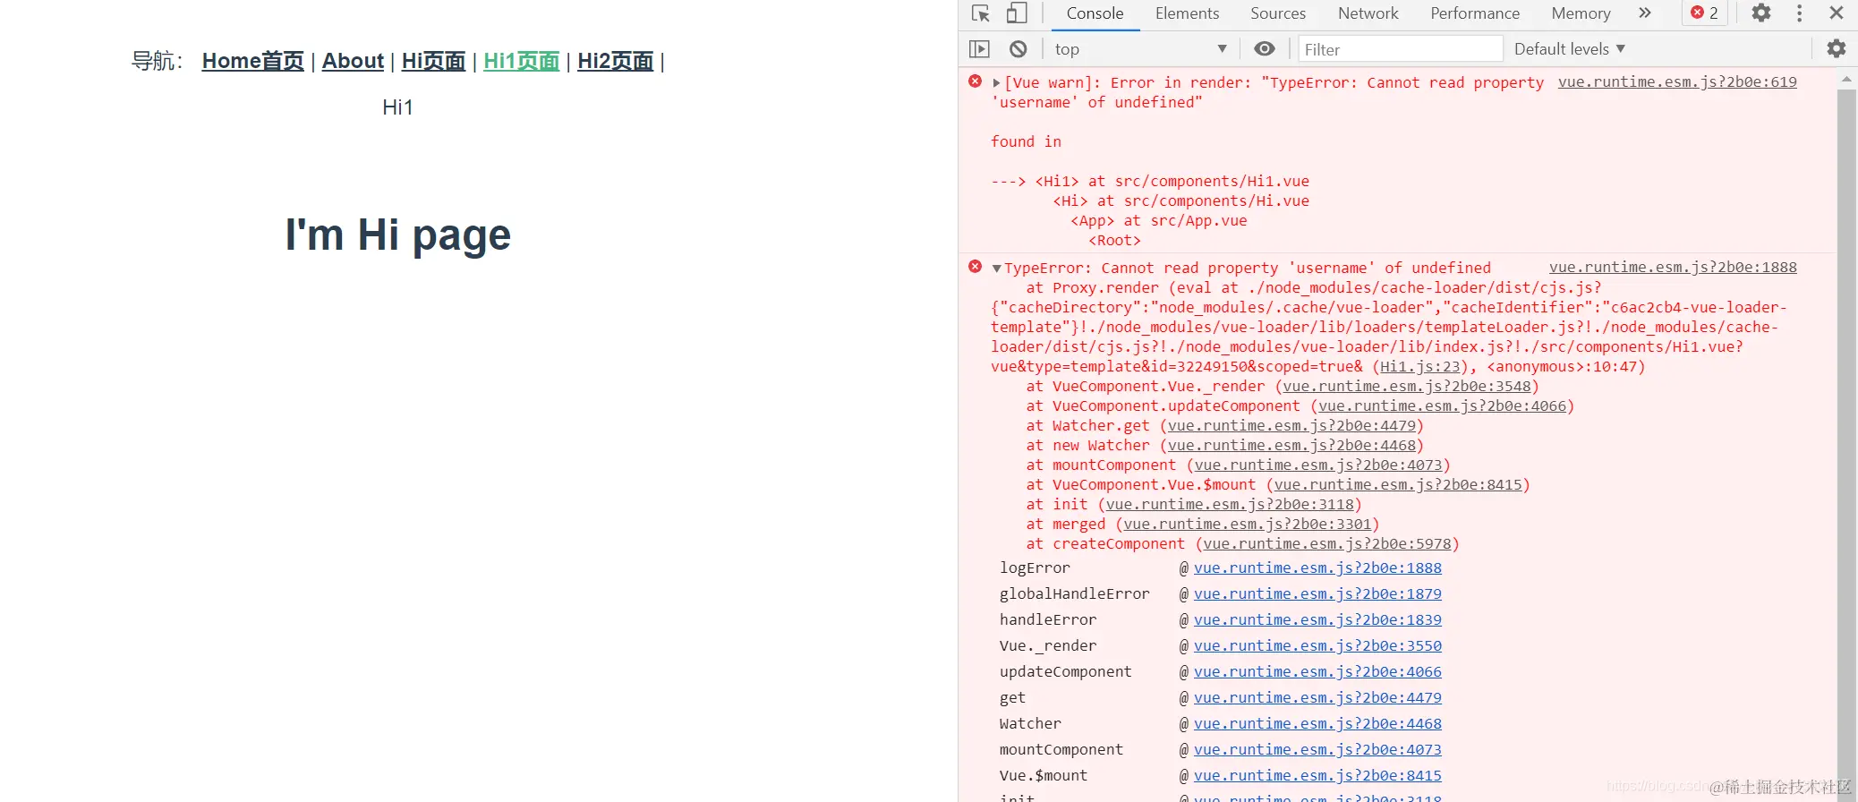Open merged link ending :3301
The width and height of the screenshot is (1858, 802).
[1248, 524]
